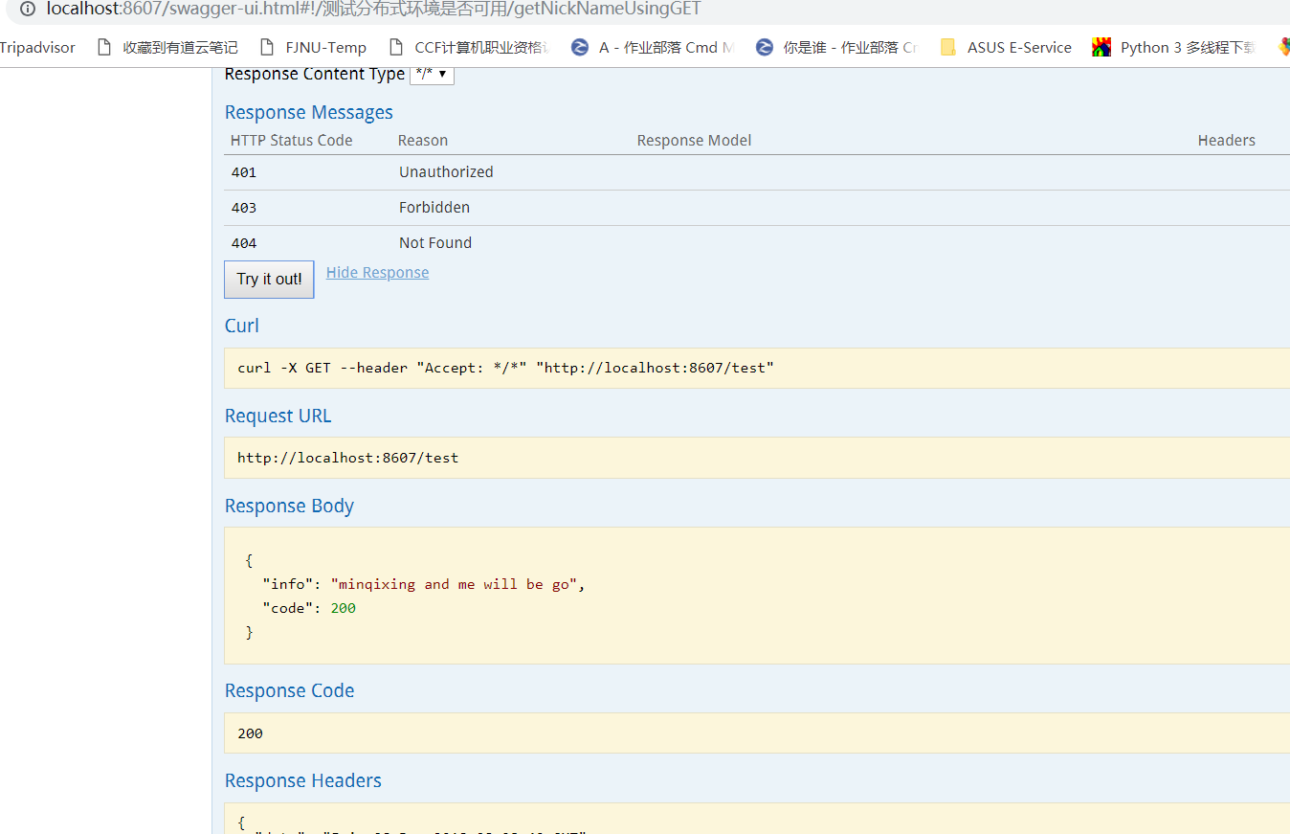Viewport: 1290px width, 834px height.
Task: Open the Response Content Type dropdown
Action: coord(432,74)
